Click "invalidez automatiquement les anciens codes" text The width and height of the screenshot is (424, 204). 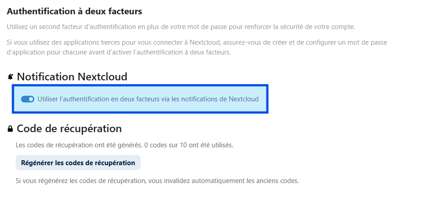click(245, 181)
